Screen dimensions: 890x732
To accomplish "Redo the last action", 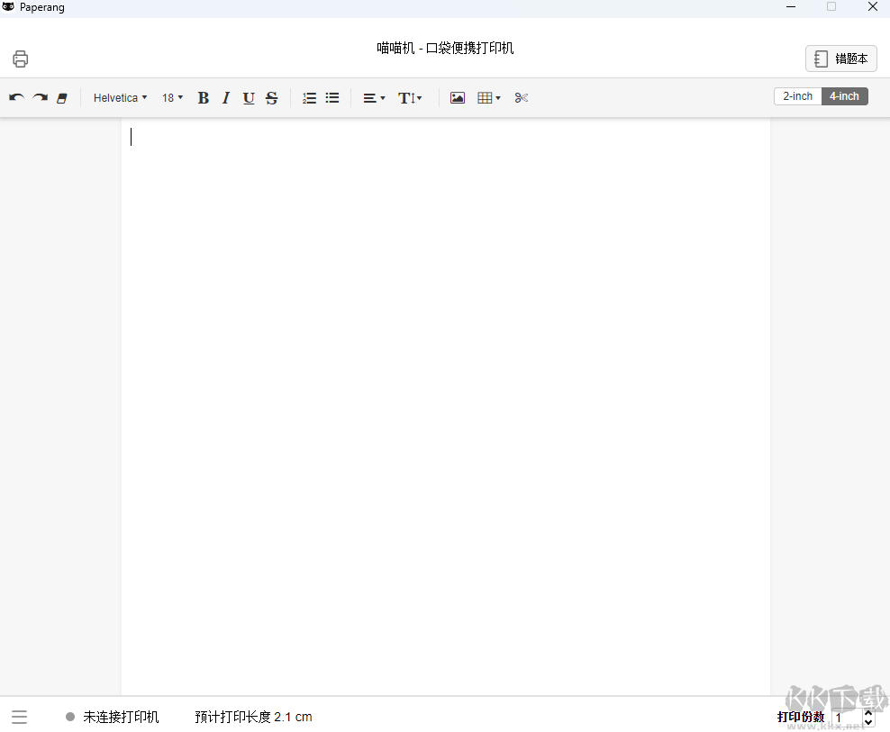I will pos(40,97).
